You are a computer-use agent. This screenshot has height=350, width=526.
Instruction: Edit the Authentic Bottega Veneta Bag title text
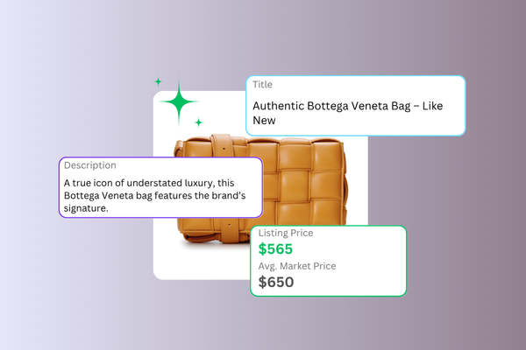(347, 113)
